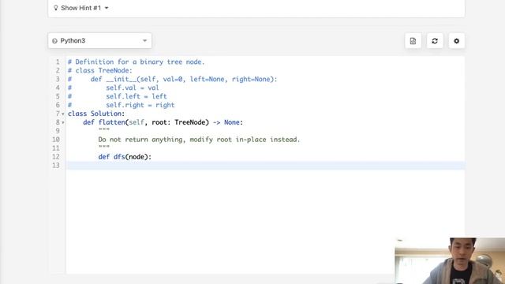
Task: Click 'class Solution:' on line 7
Action: 96,114
